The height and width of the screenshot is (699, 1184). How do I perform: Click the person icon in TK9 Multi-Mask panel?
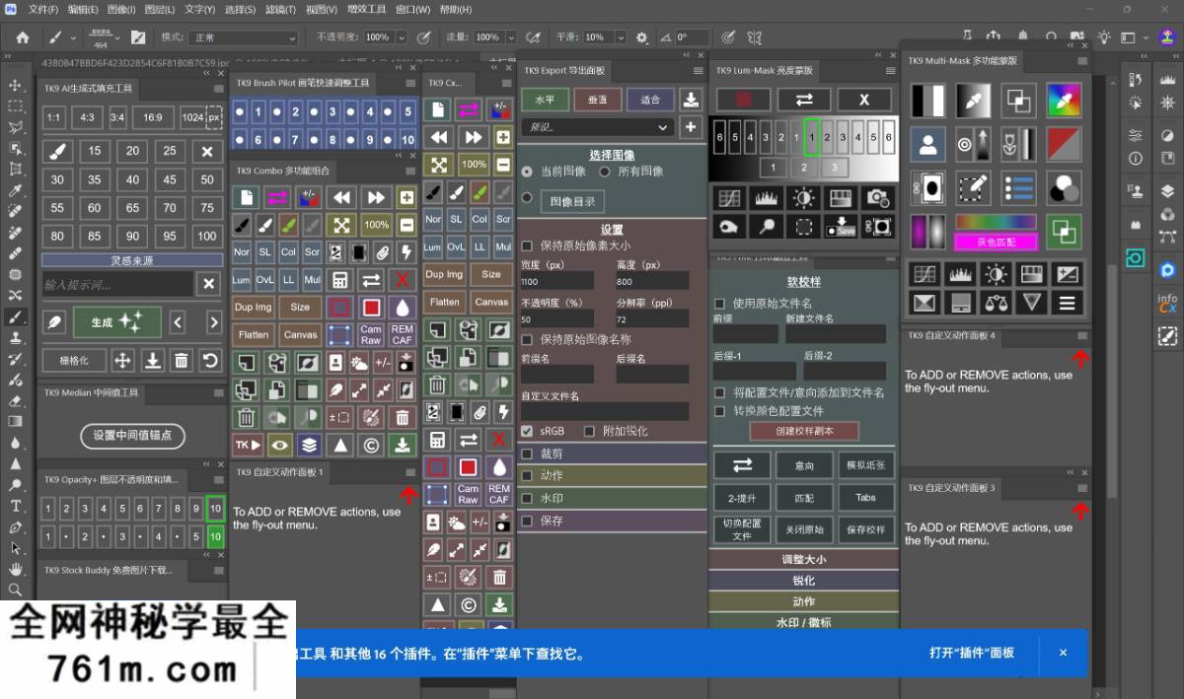(x=927, y=144)
